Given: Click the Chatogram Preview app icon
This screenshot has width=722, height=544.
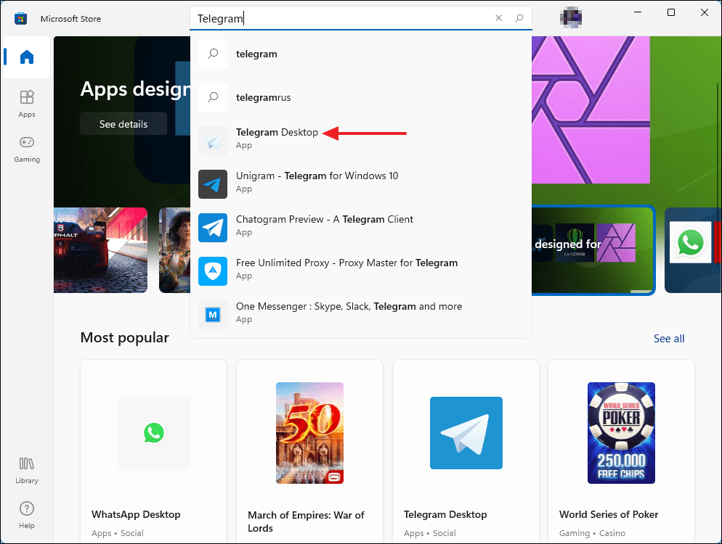Looking at the screenshot, I should (213, 228).
